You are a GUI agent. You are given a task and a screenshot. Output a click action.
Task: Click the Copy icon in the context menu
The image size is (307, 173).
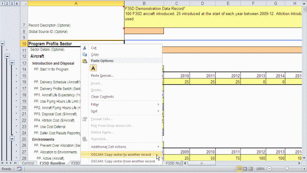85,54
